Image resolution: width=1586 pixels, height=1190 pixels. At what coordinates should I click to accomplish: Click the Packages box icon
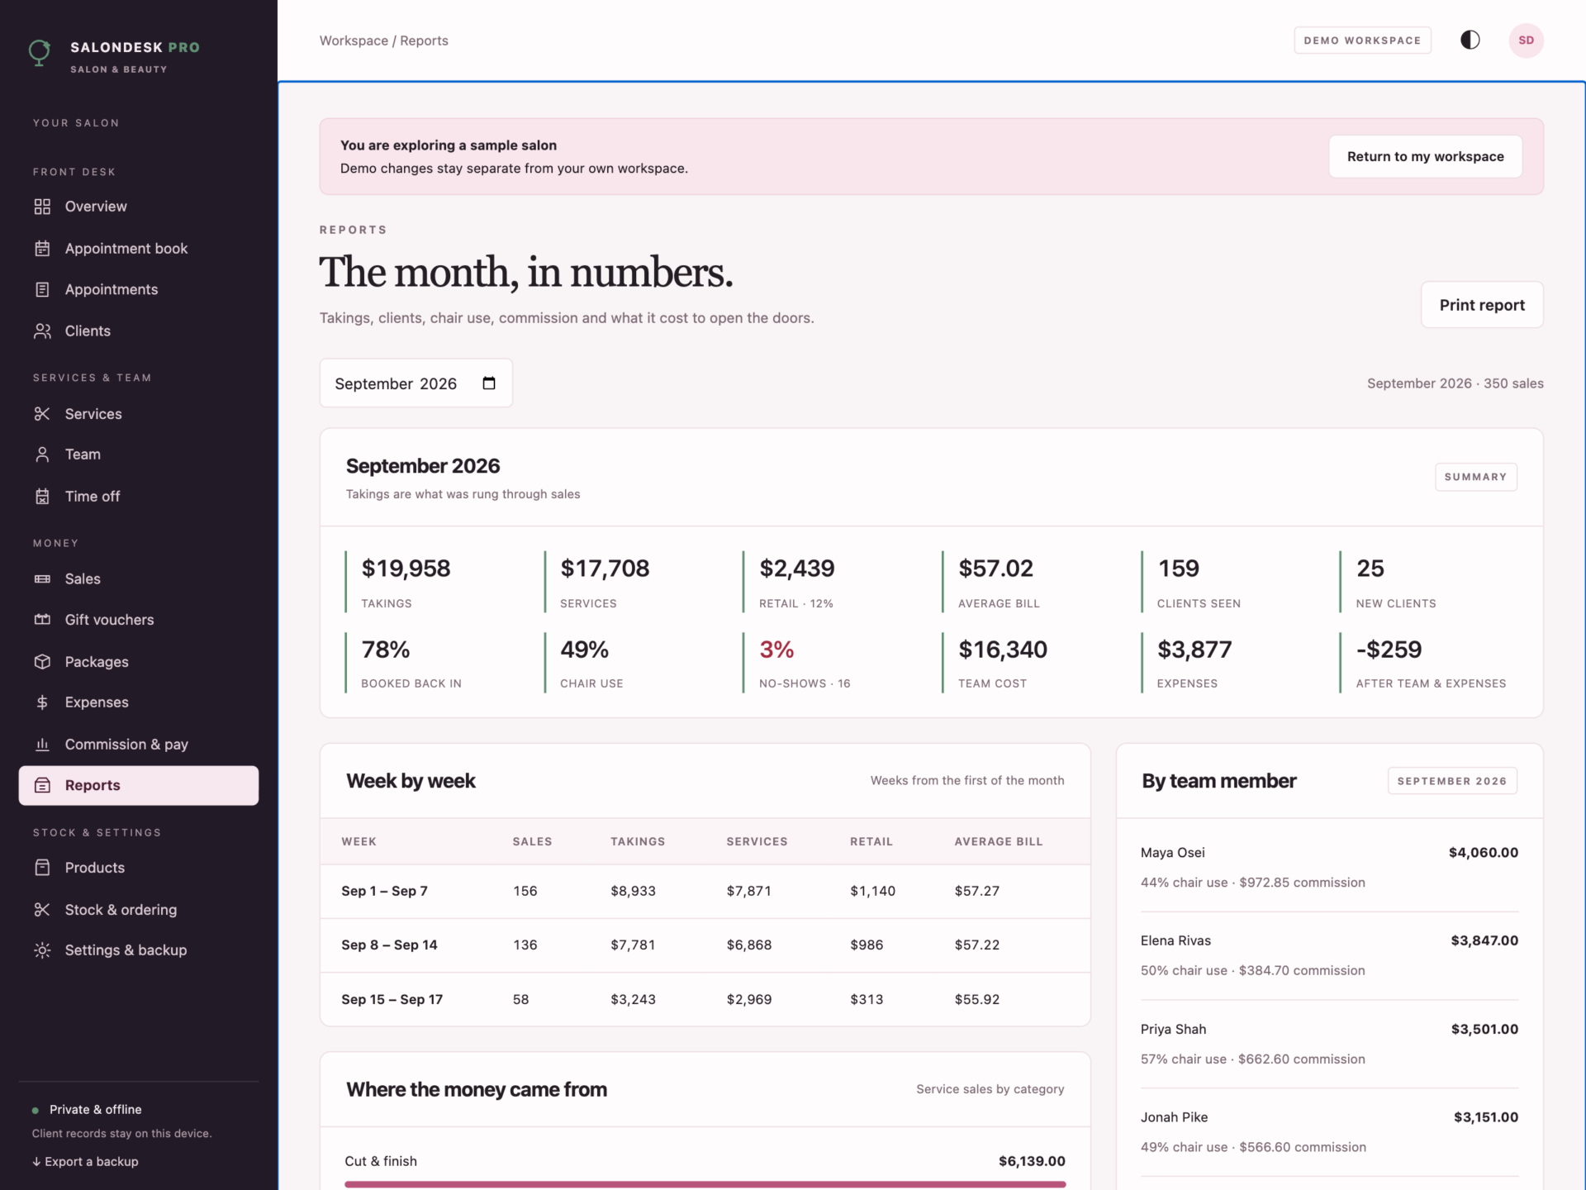point(42,661)
